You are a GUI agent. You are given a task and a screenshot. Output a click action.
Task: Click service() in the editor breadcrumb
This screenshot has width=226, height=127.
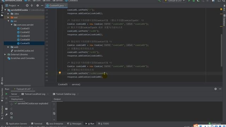[76, 84]
